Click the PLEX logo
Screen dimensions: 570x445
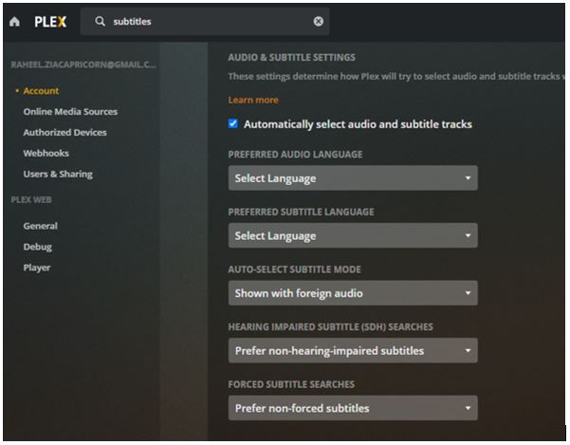coord(50,22)
